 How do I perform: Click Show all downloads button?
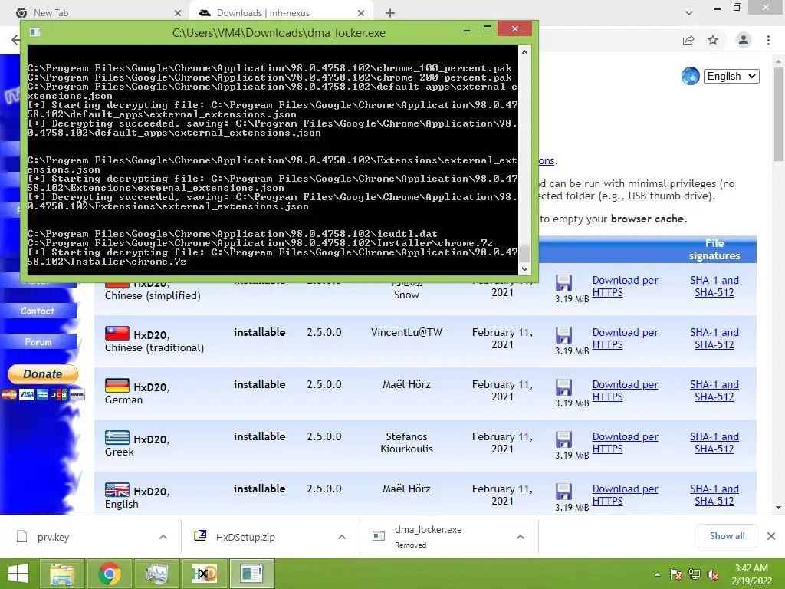pos(727,536)
